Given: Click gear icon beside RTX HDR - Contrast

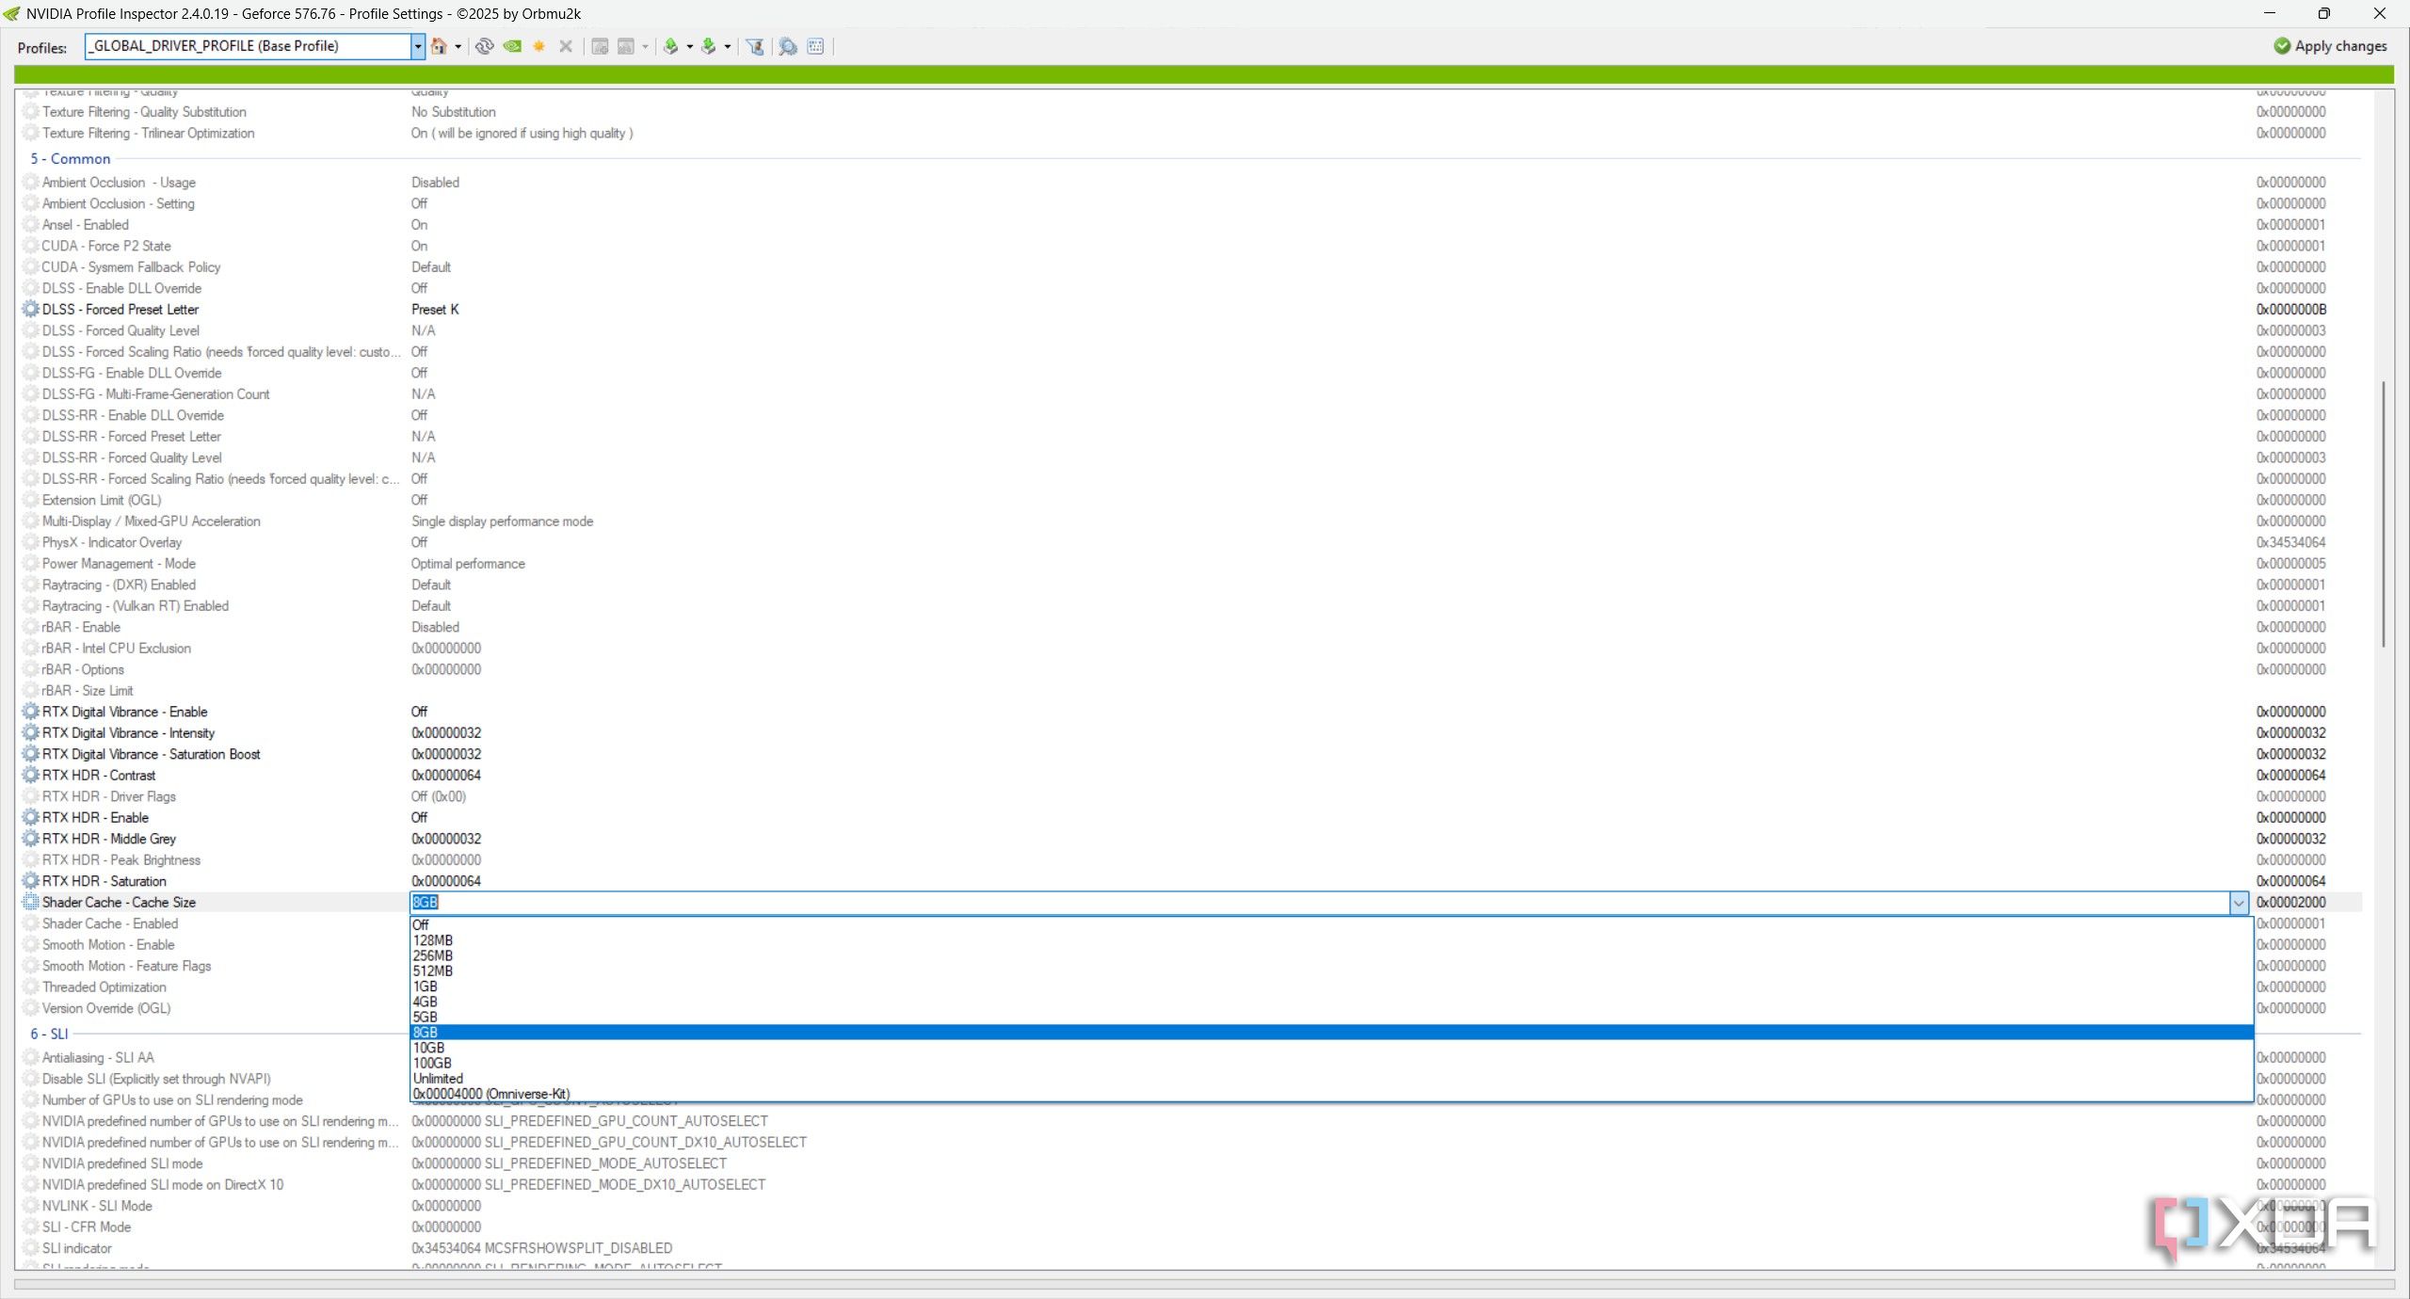Looking at the screenshot, I should (x=31, y=775).
